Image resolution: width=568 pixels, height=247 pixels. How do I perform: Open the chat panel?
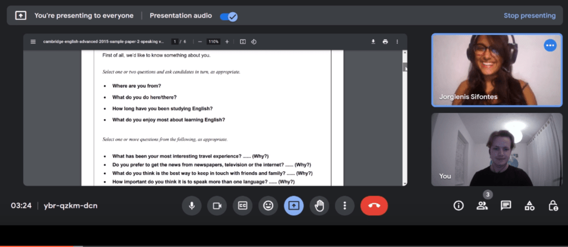505,205
